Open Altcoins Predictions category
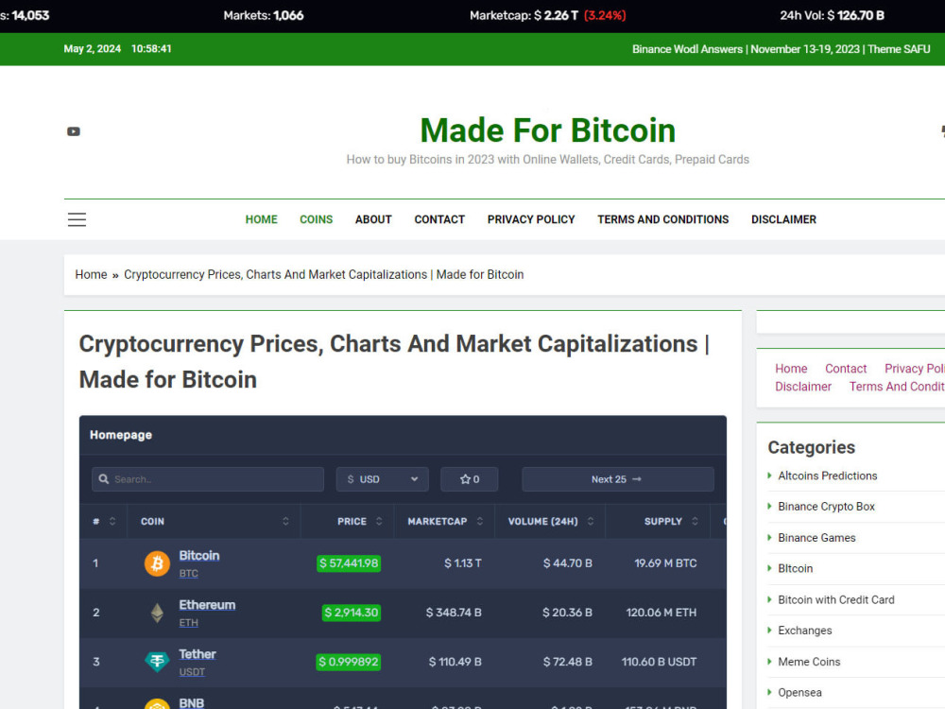Screen dimensions: 945x709 coord(828,476)
